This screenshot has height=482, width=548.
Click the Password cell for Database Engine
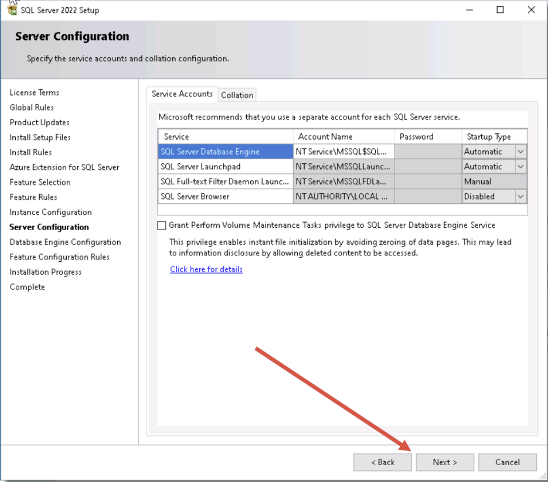point(428,151)
